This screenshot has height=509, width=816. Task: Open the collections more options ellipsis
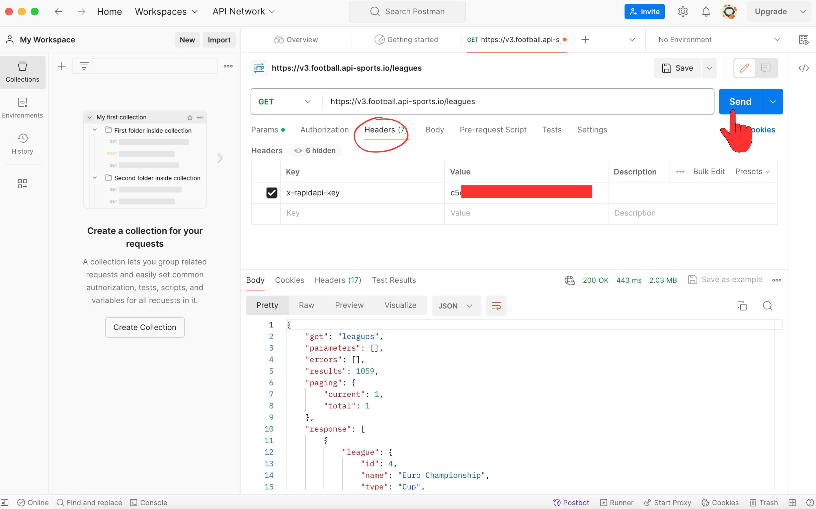click(x=228, y=66)
